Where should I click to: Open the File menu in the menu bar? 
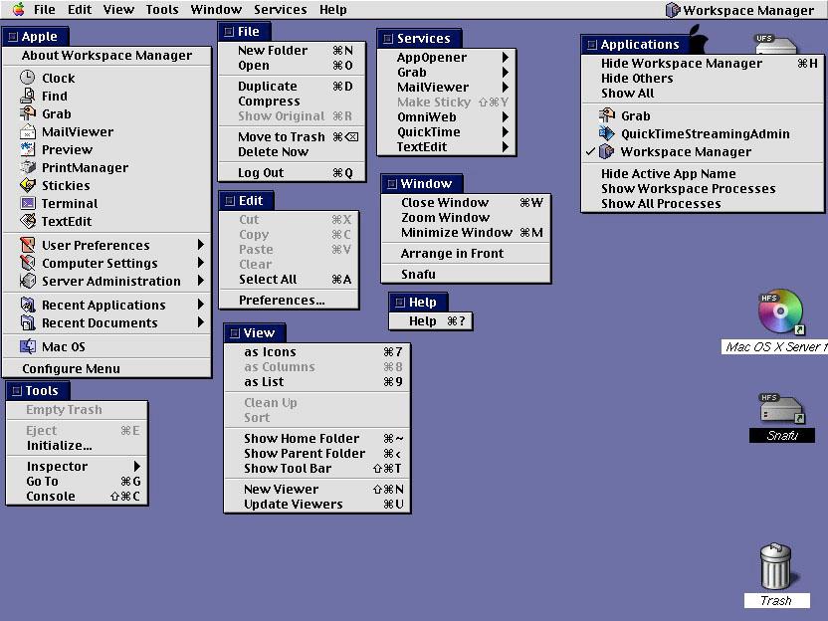pyautogui.click(x=45, y=10)
